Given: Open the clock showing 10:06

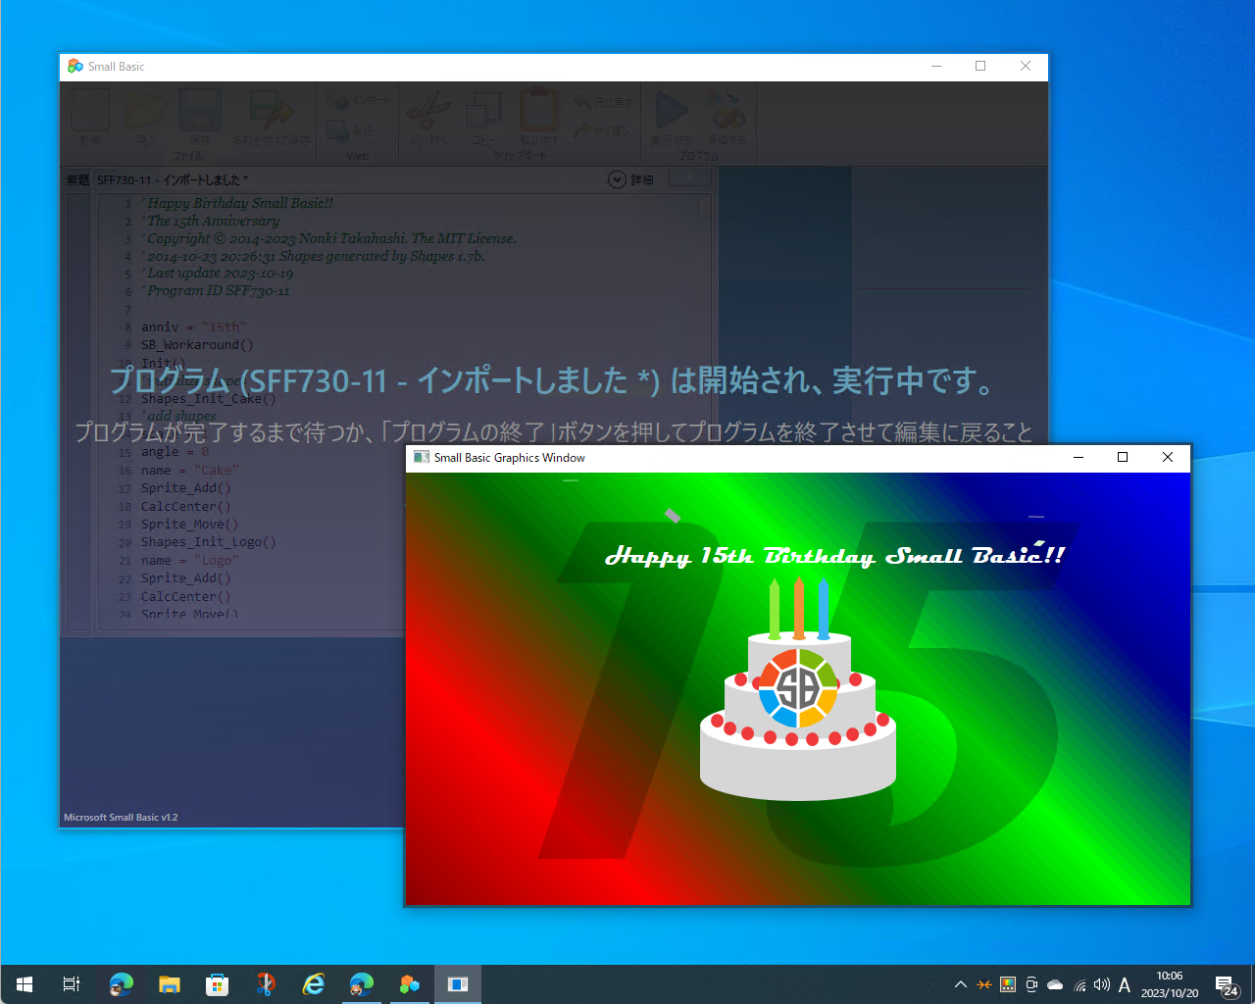Looking at the screenshot, I should (1170, 984).
